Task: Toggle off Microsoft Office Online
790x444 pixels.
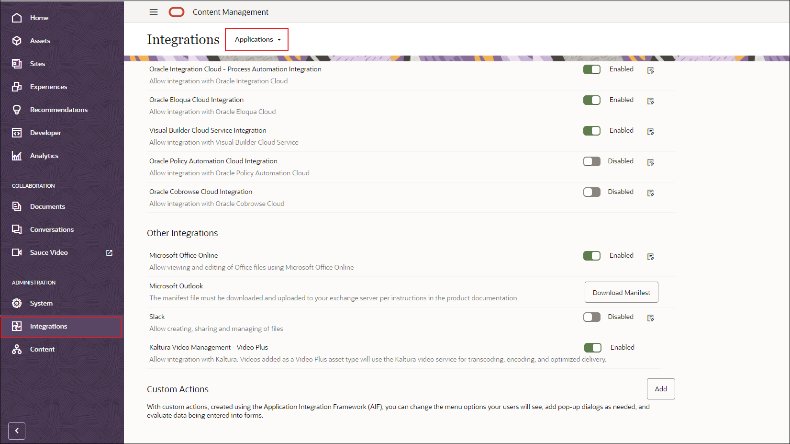Action: point(592,256)
